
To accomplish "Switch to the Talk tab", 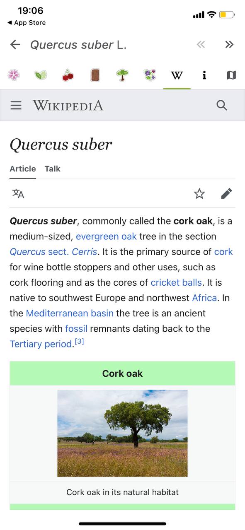I will 53,169.
